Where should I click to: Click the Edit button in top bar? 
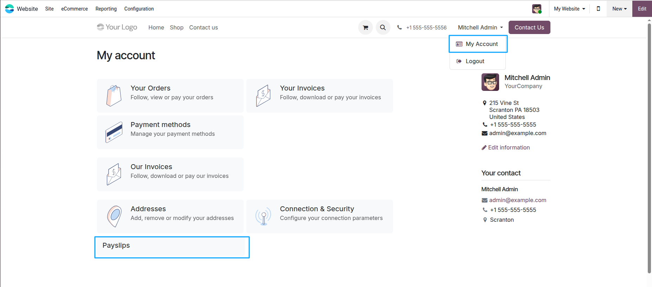tap(642, 9)
